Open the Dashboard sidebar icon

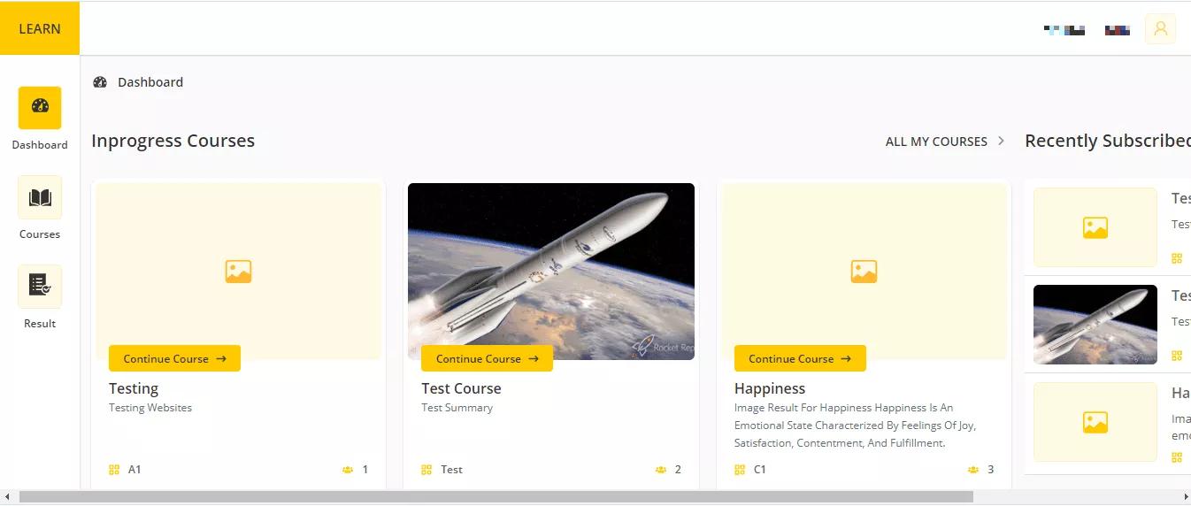(40, 108)
